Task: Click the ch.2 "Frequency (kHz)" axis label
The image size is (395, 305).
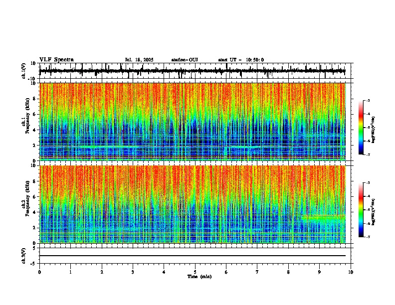Action: coord(27,198)
